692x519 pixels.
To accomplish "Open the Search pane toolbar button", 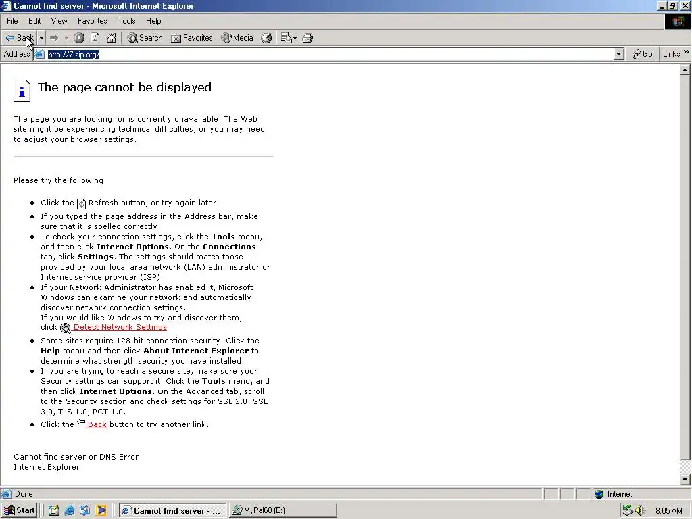I will click(x=145, y=38).
